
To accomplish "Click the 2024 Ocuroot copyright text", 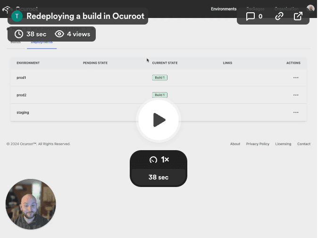I will pyautogui.click(x=39, y=144).
